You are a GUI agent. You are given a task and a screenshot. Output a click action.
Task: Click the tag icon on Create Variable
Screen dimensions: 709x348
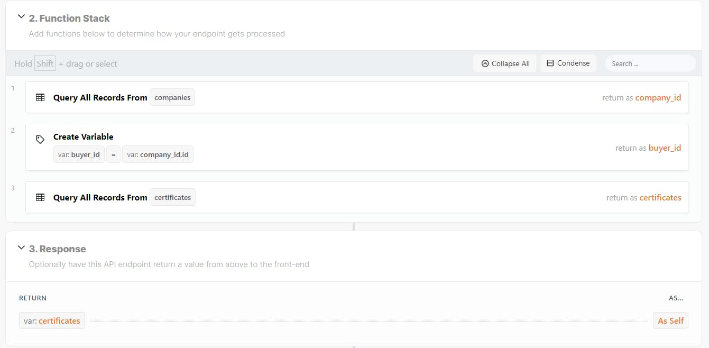point(40,140)
